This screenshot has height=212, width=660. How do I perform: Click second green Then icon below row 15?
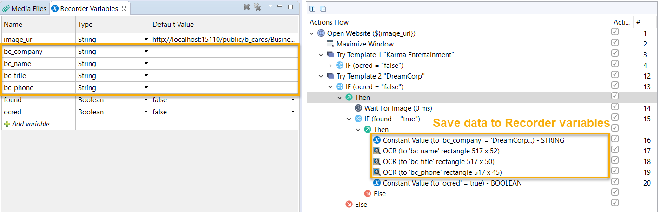point(368,130)
